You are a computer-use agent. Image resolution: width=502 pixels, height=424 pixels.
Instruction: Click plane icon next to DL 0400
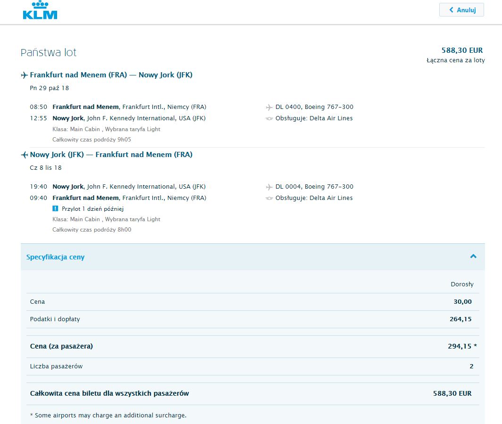coord(269,107)
